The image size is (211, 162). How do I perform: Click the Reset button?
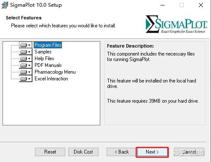click(x=50, y=152)
